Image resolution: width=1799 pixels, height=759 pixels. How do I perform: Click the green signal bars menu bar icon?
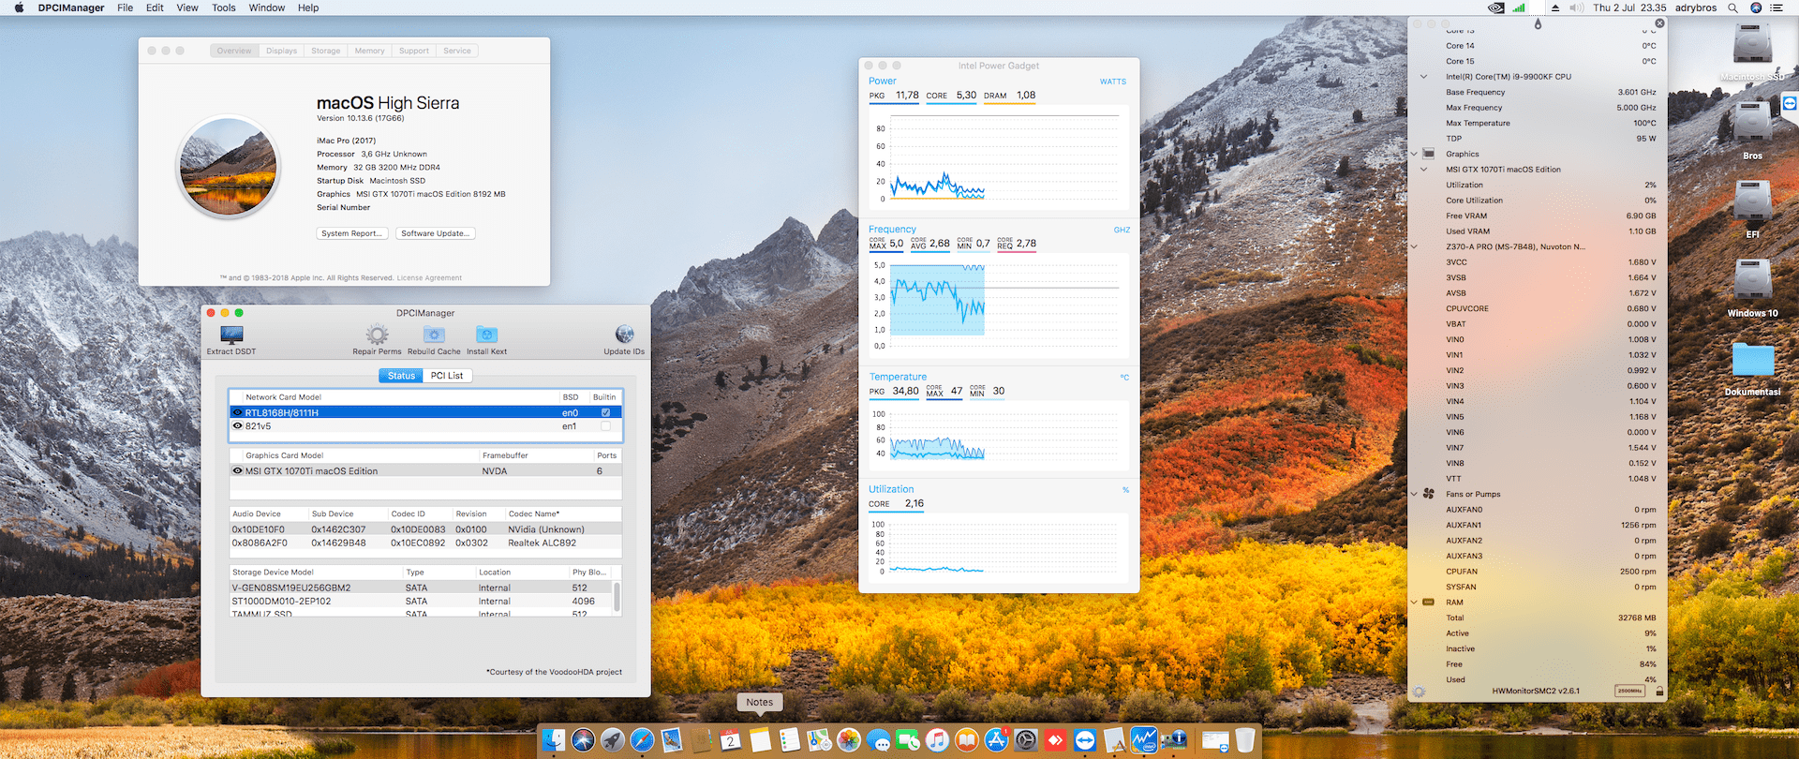click(x=1519, y=7)
